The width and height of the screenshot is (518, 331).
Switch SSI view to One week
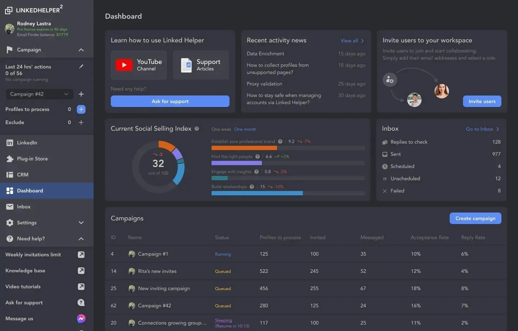pyautogui.click(x=221, y=129)
